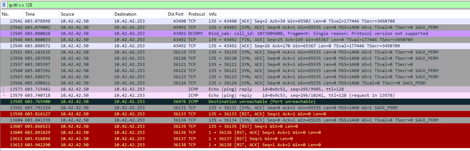Image resolution: width=470 pixels, height=151 pixels.
Task: Select the FIN, ACK packet 13546
Action: (235, 40)
